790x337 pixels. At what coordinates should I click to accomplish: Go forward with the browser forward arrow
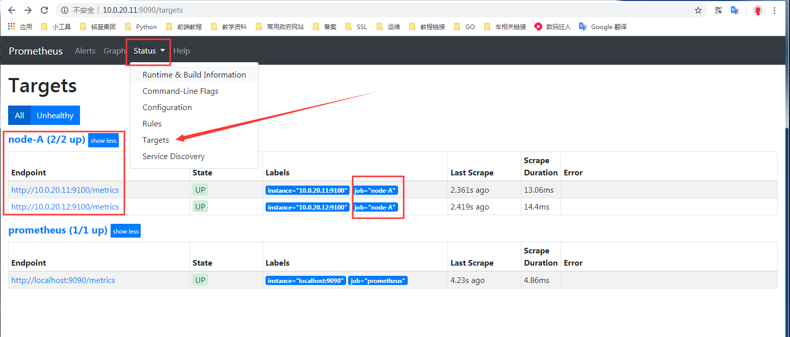point(28,10)
